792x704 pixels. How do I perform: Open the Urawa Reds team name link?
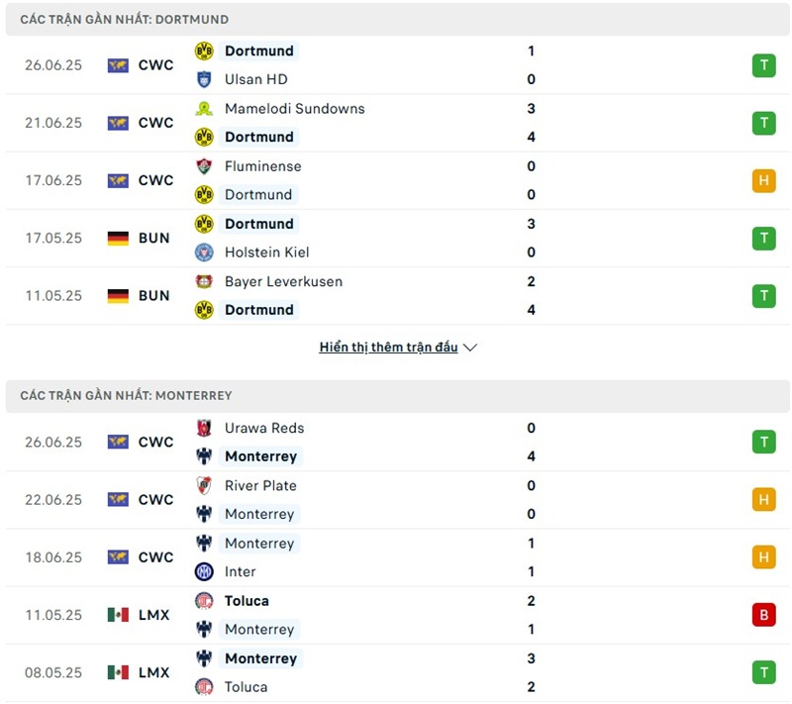264,428
